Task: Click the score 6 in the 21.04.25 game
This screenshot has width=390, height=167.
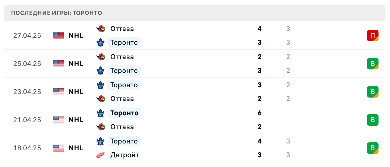Action: 259,113
